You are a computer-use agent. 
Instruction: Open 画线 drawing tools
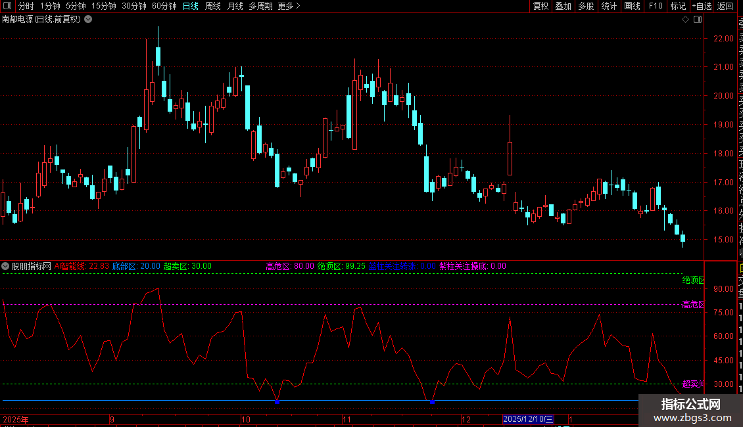(632, 6)
